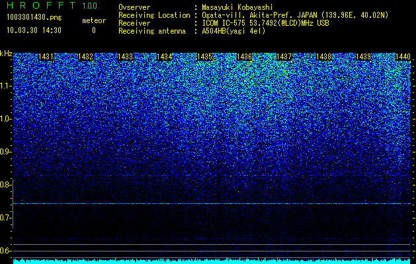Click the 0.8 frequency axis label

point(6,185)
